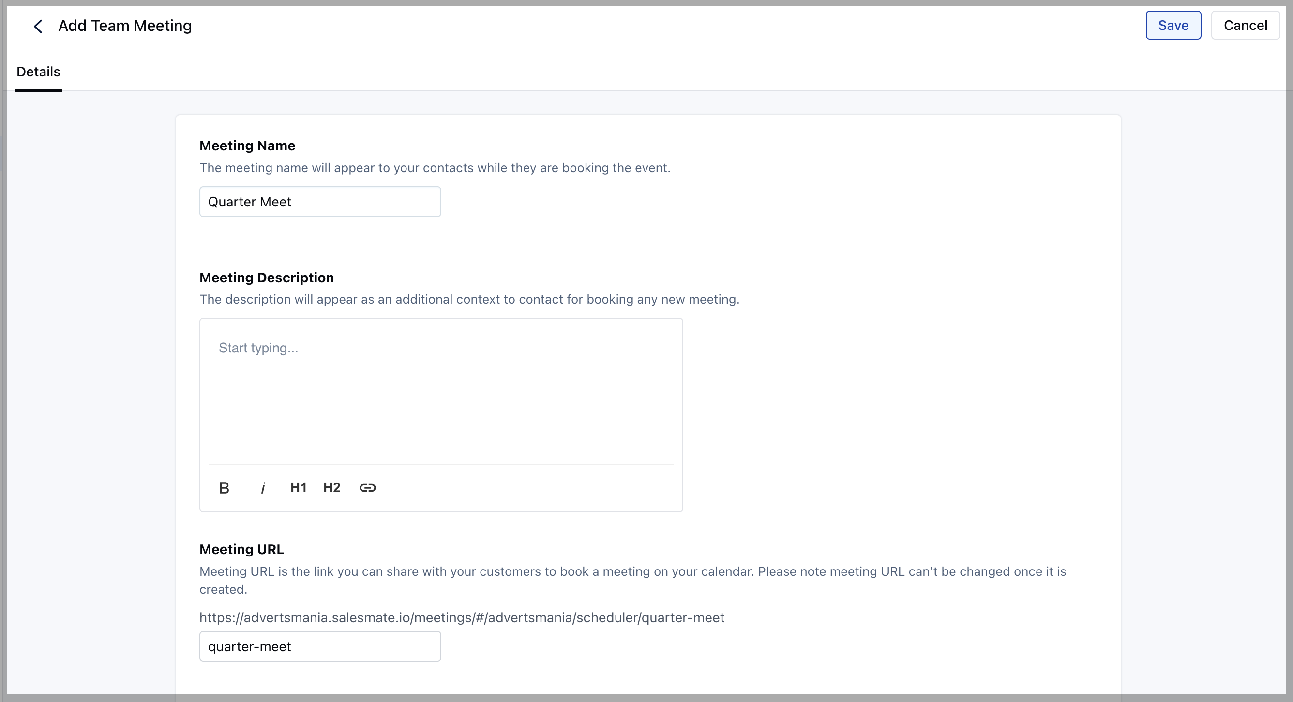Click the Meeting URL heading label
The image size is (1293, 702).
click(x=241, y=549)
